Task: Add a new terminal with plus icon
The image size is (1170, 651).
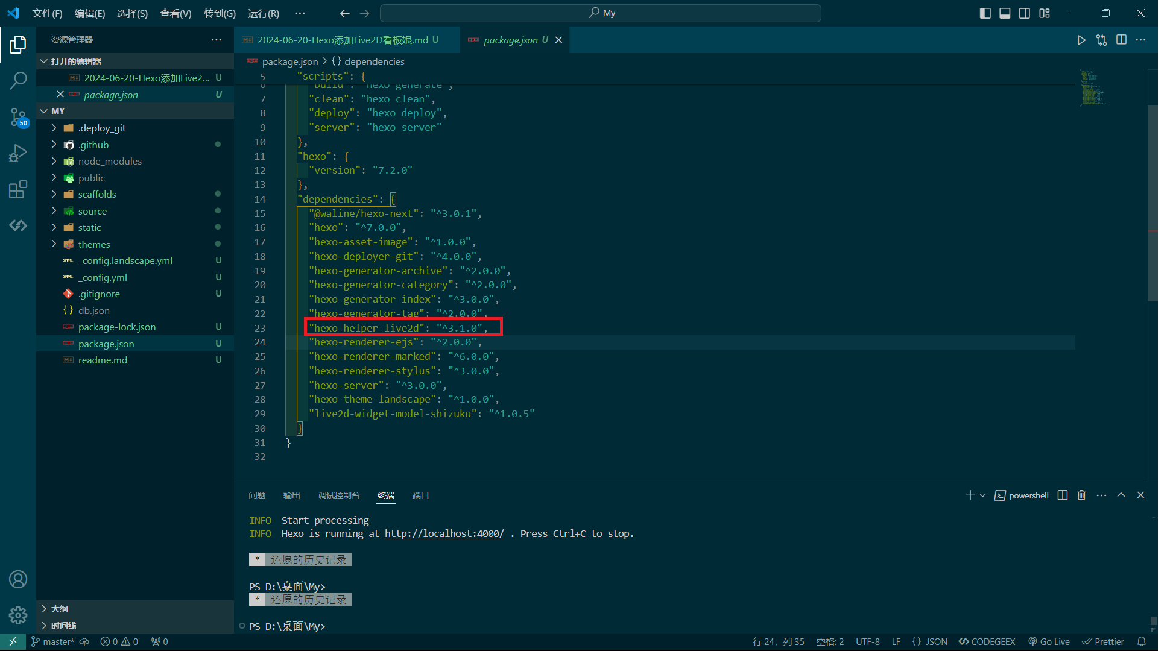Action: point(970,495)
